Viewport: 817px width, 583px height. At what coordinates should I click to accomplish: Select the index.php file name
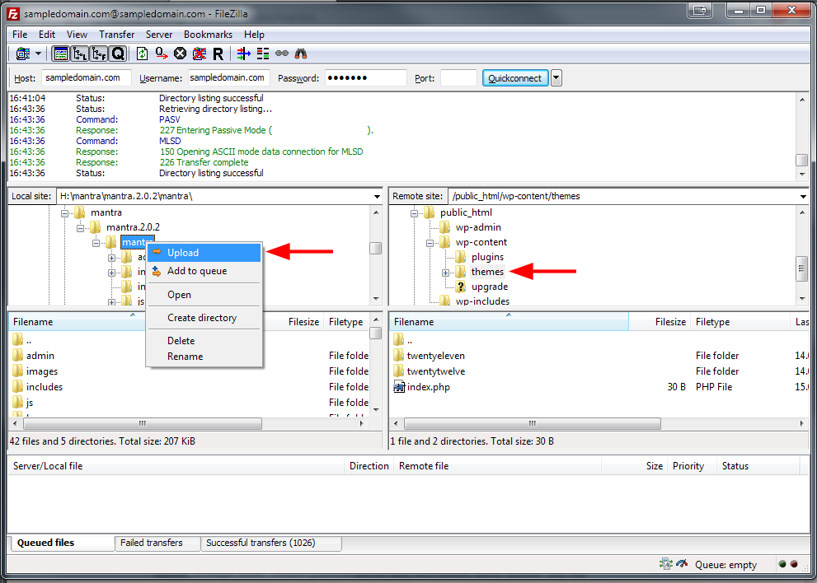(x=429, y=387)
